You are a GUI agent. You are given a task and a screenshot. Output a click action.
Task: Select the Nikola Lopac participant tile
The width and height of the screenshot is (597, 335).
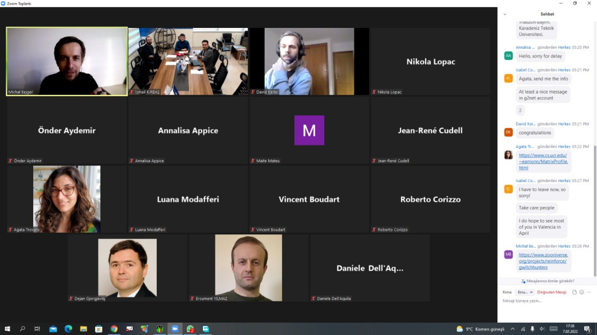pyautogui.click(x=431, y=61)
